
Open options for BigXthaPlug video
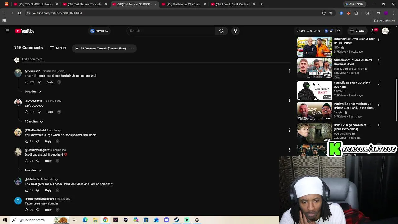tap(379, 40)
